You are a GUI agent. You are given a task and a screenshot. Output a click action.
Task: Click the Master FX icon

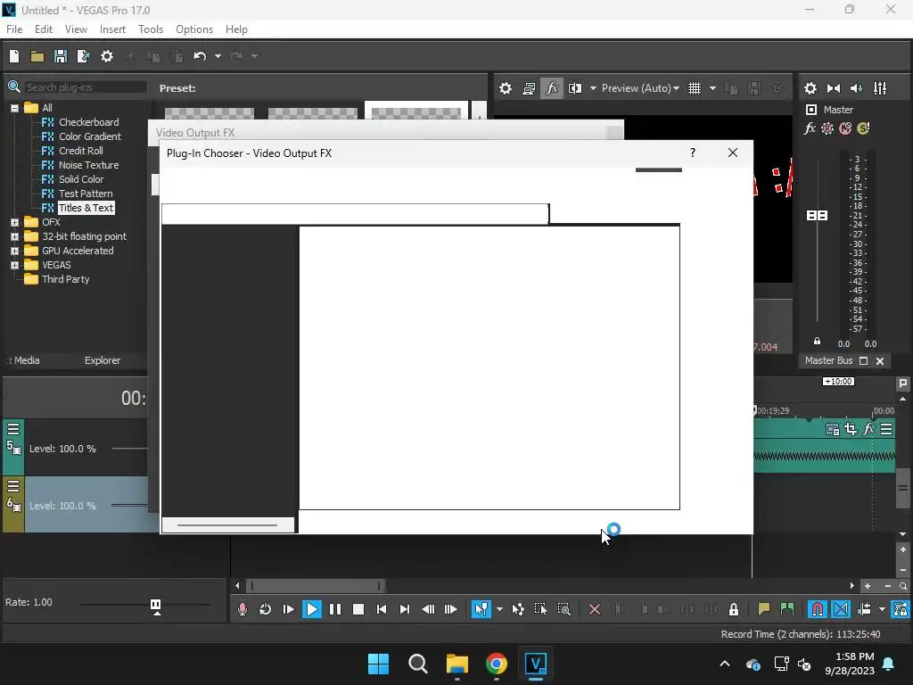(x=810, y=128)
